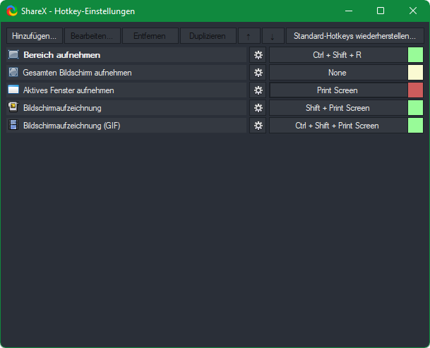430x348 pixels.
Task: Click the move up arrow button
Action: point(248,36)
